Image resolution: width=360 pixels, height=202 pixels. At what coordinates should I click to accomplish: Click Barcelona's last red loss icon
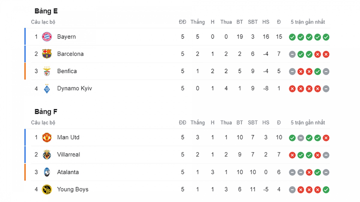[326, 54]
